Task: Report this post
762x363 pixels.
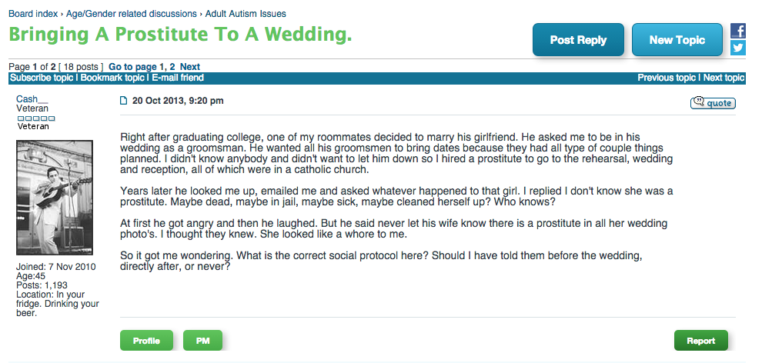Action: click(700, 341)
